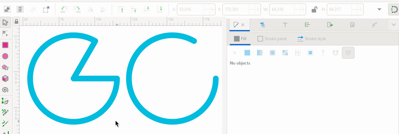Choose the Ellipse tool
This screenshot has height=134, width=399.
[5, 56]
